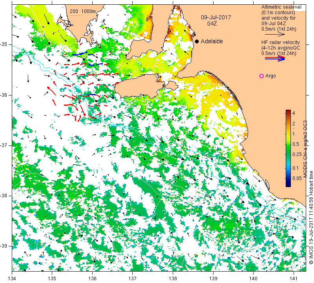Screen dimensions: 314x283
Task: Click the '200 1000m' depth contour label
Action: pyautogui.click(x=83, y=11)
